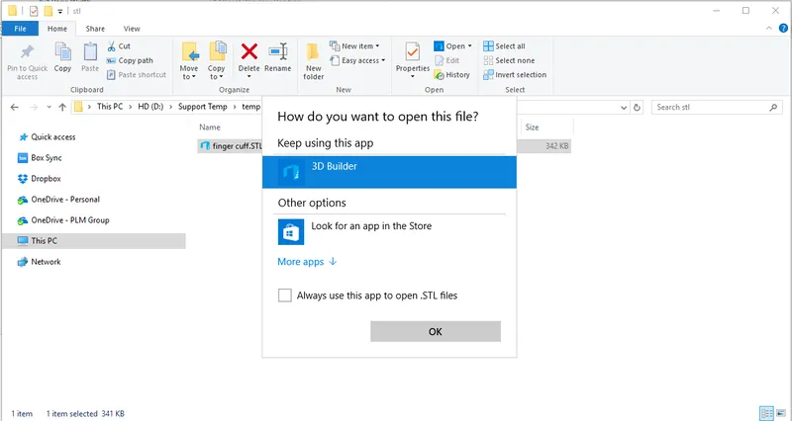Switch to details view icon

click(767, 413)
